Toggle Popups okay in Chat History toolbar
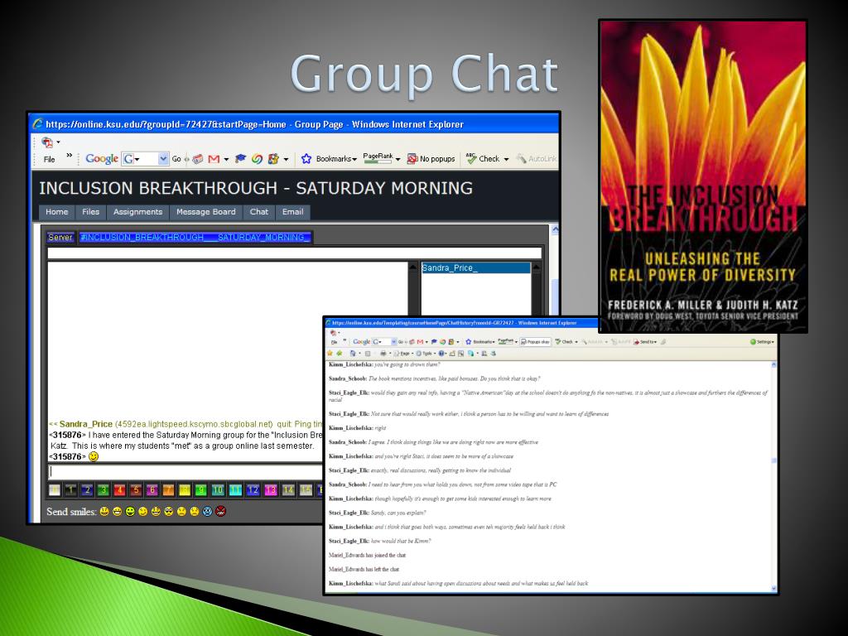Screen dimensions: 848x636 [x=536, y=342]
